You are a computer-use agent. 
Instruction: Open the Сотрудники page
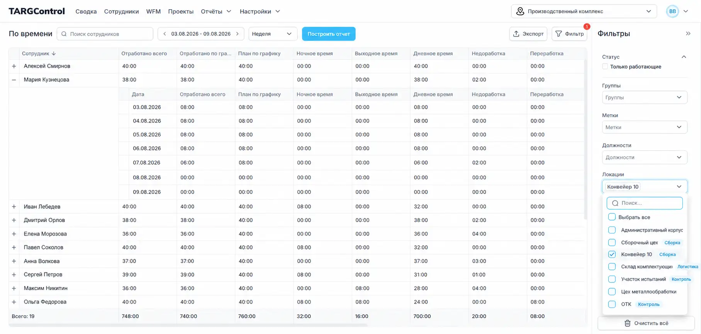(121, 11)
